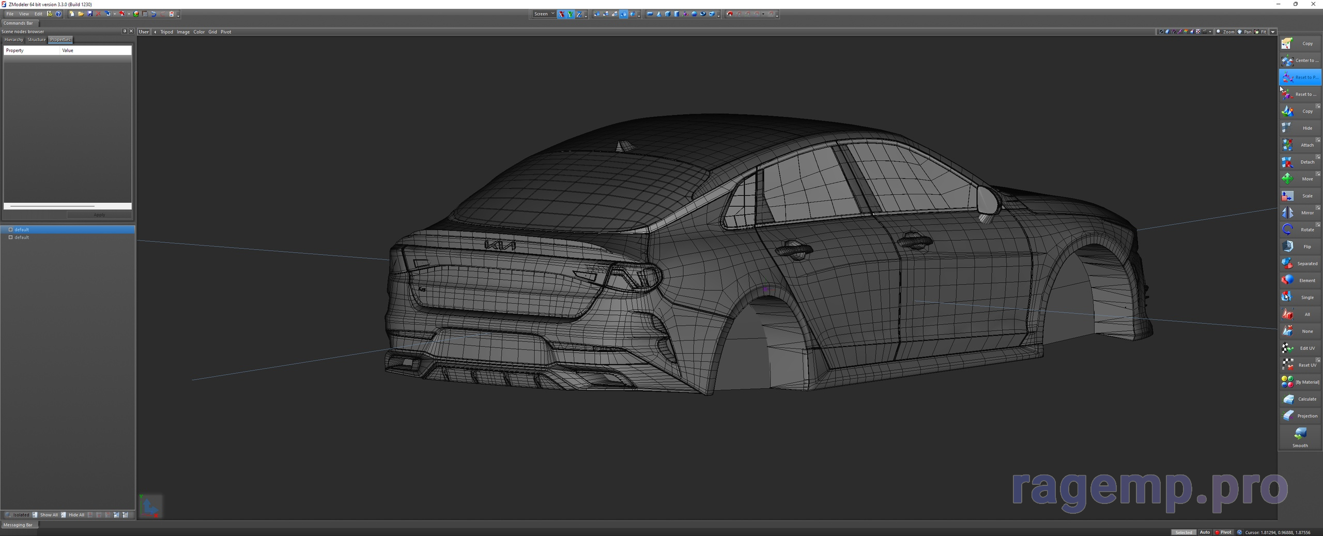Open the Screen axis-mode combo box
1323x536 pixels.
click(x=544, y=14)
